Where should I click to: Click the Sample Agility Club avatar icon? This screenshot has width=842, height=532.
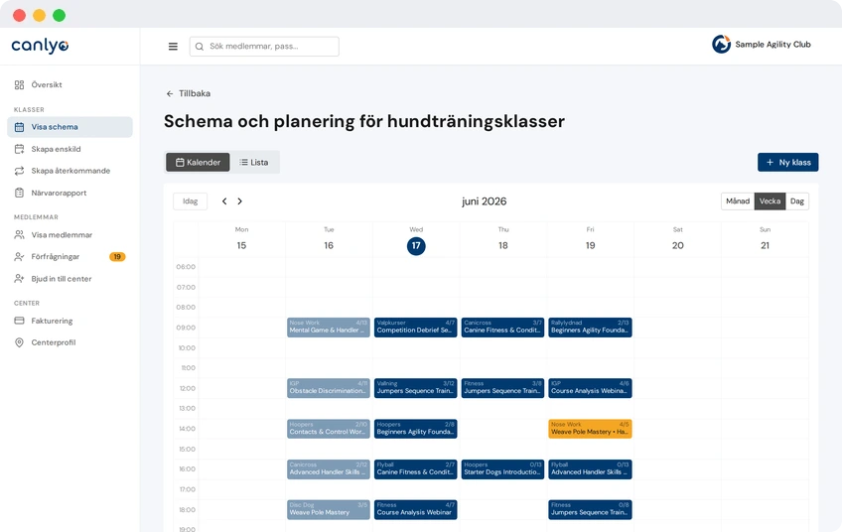[721, 44]
